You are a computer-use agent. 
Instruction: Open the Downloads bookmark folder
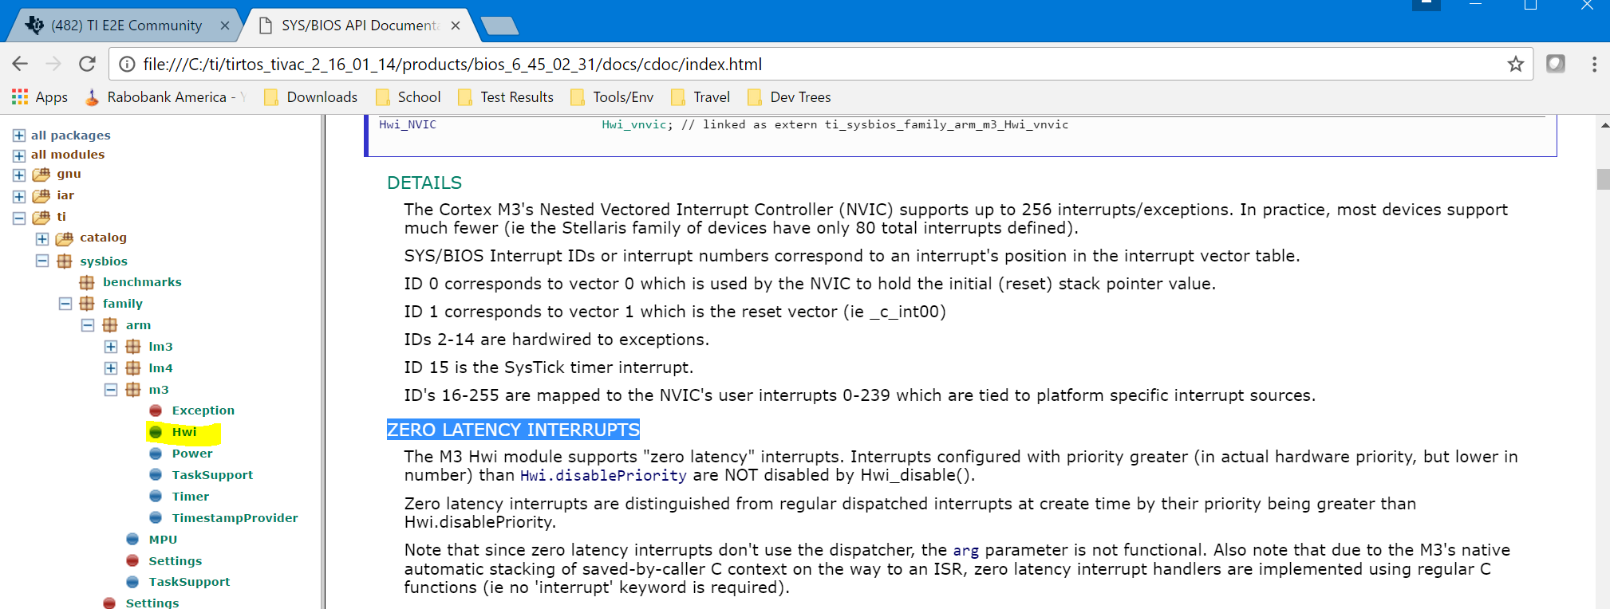click(310, 97)
